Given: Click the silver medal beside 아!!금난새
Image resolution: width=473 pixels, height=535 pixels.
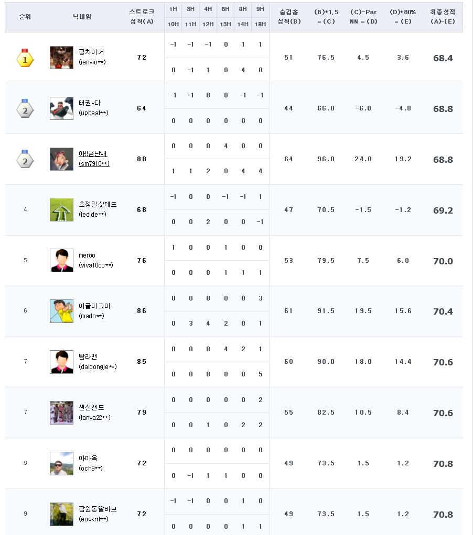Looking at the screenshot, I should pyautogui.click(x=25, y=159).
